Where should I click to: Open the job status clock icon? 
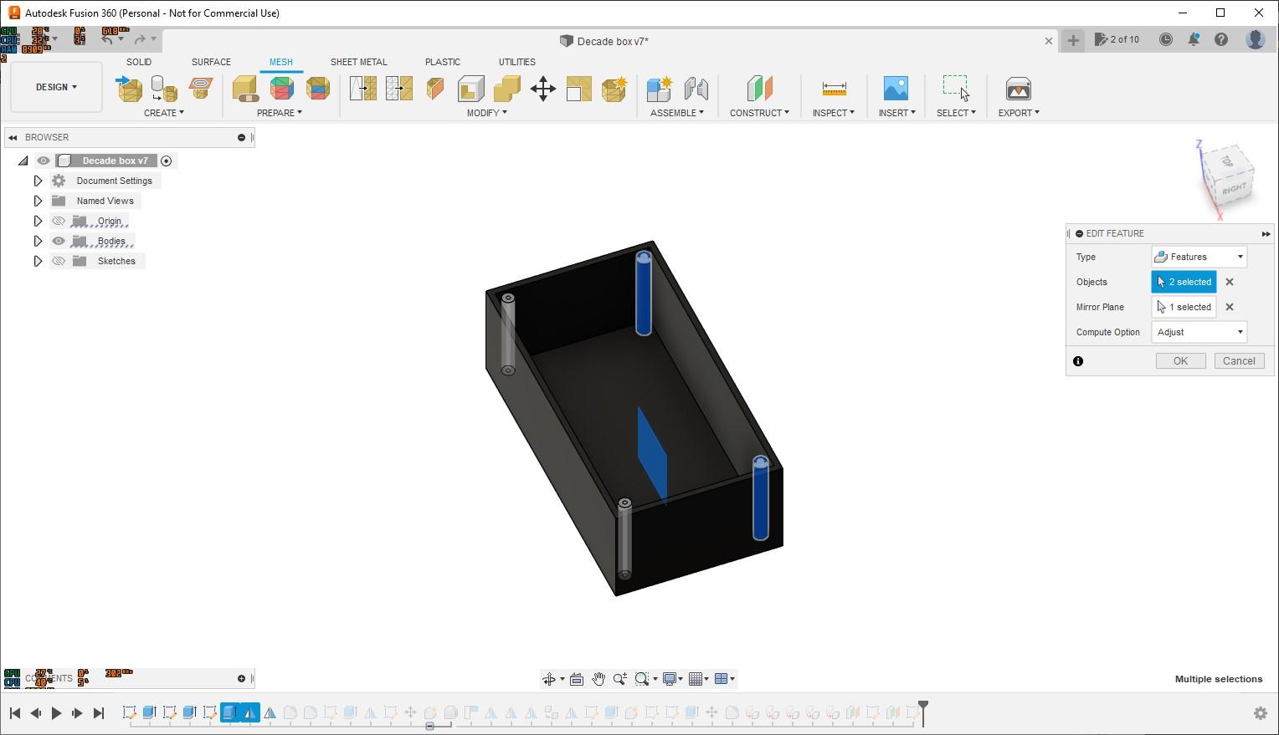(1166, 39)
